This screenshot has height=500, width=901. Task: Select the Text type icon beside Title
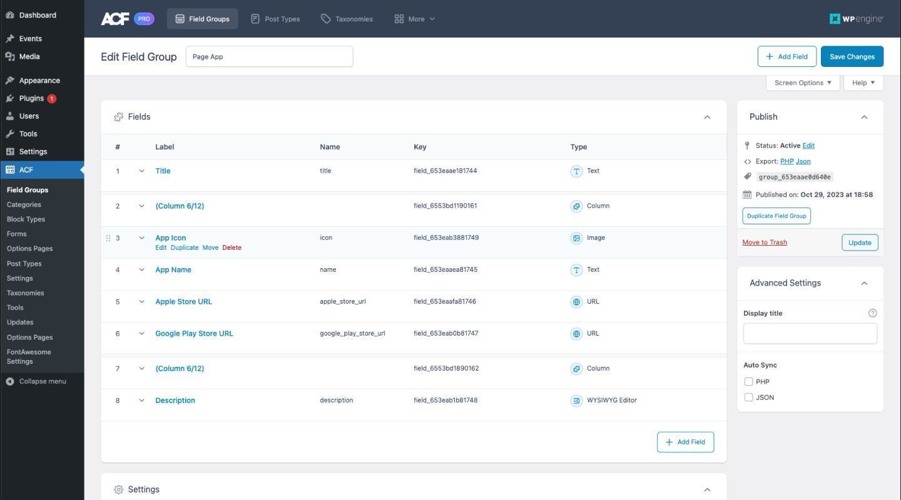(x=576, y=171)
